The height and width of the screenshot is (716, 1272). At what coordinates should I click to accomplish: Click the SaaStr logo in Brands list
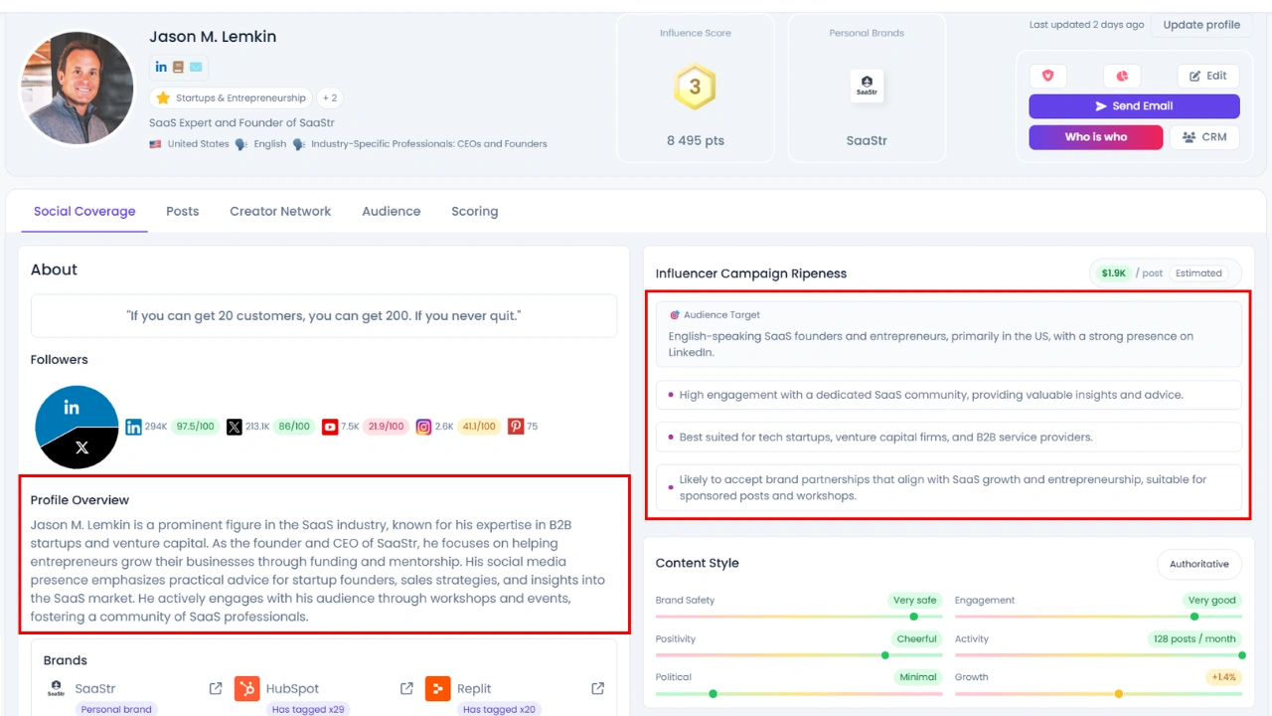pos(57,688)
